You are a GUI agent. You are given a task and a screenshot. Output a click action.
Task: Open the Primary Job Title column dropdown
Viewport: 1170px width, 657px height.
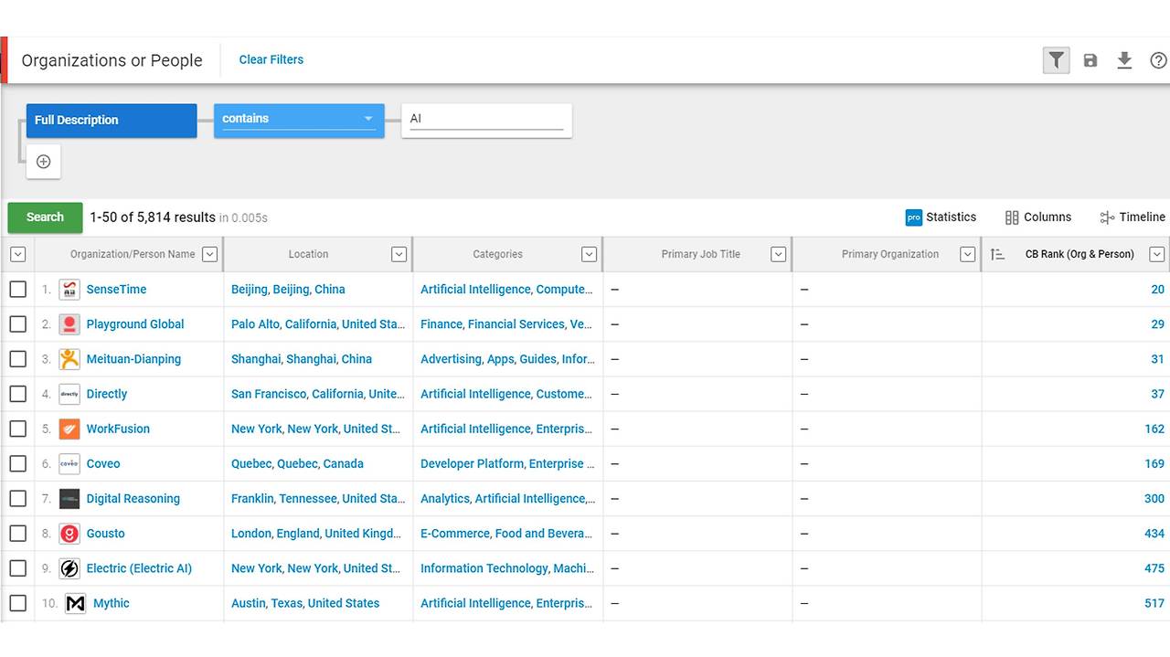(778, 255)
